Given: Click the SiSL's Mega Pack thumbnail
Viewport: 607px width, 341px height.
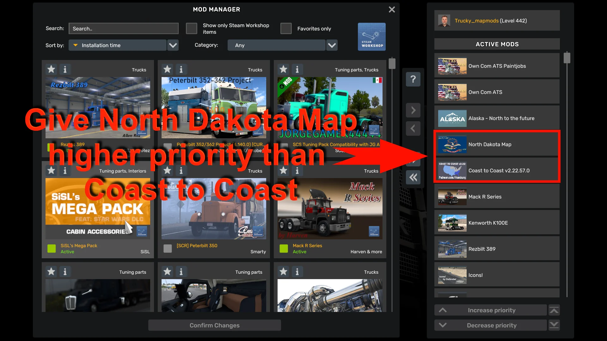Looking at the screenshot, I should [x=98, y=208].
